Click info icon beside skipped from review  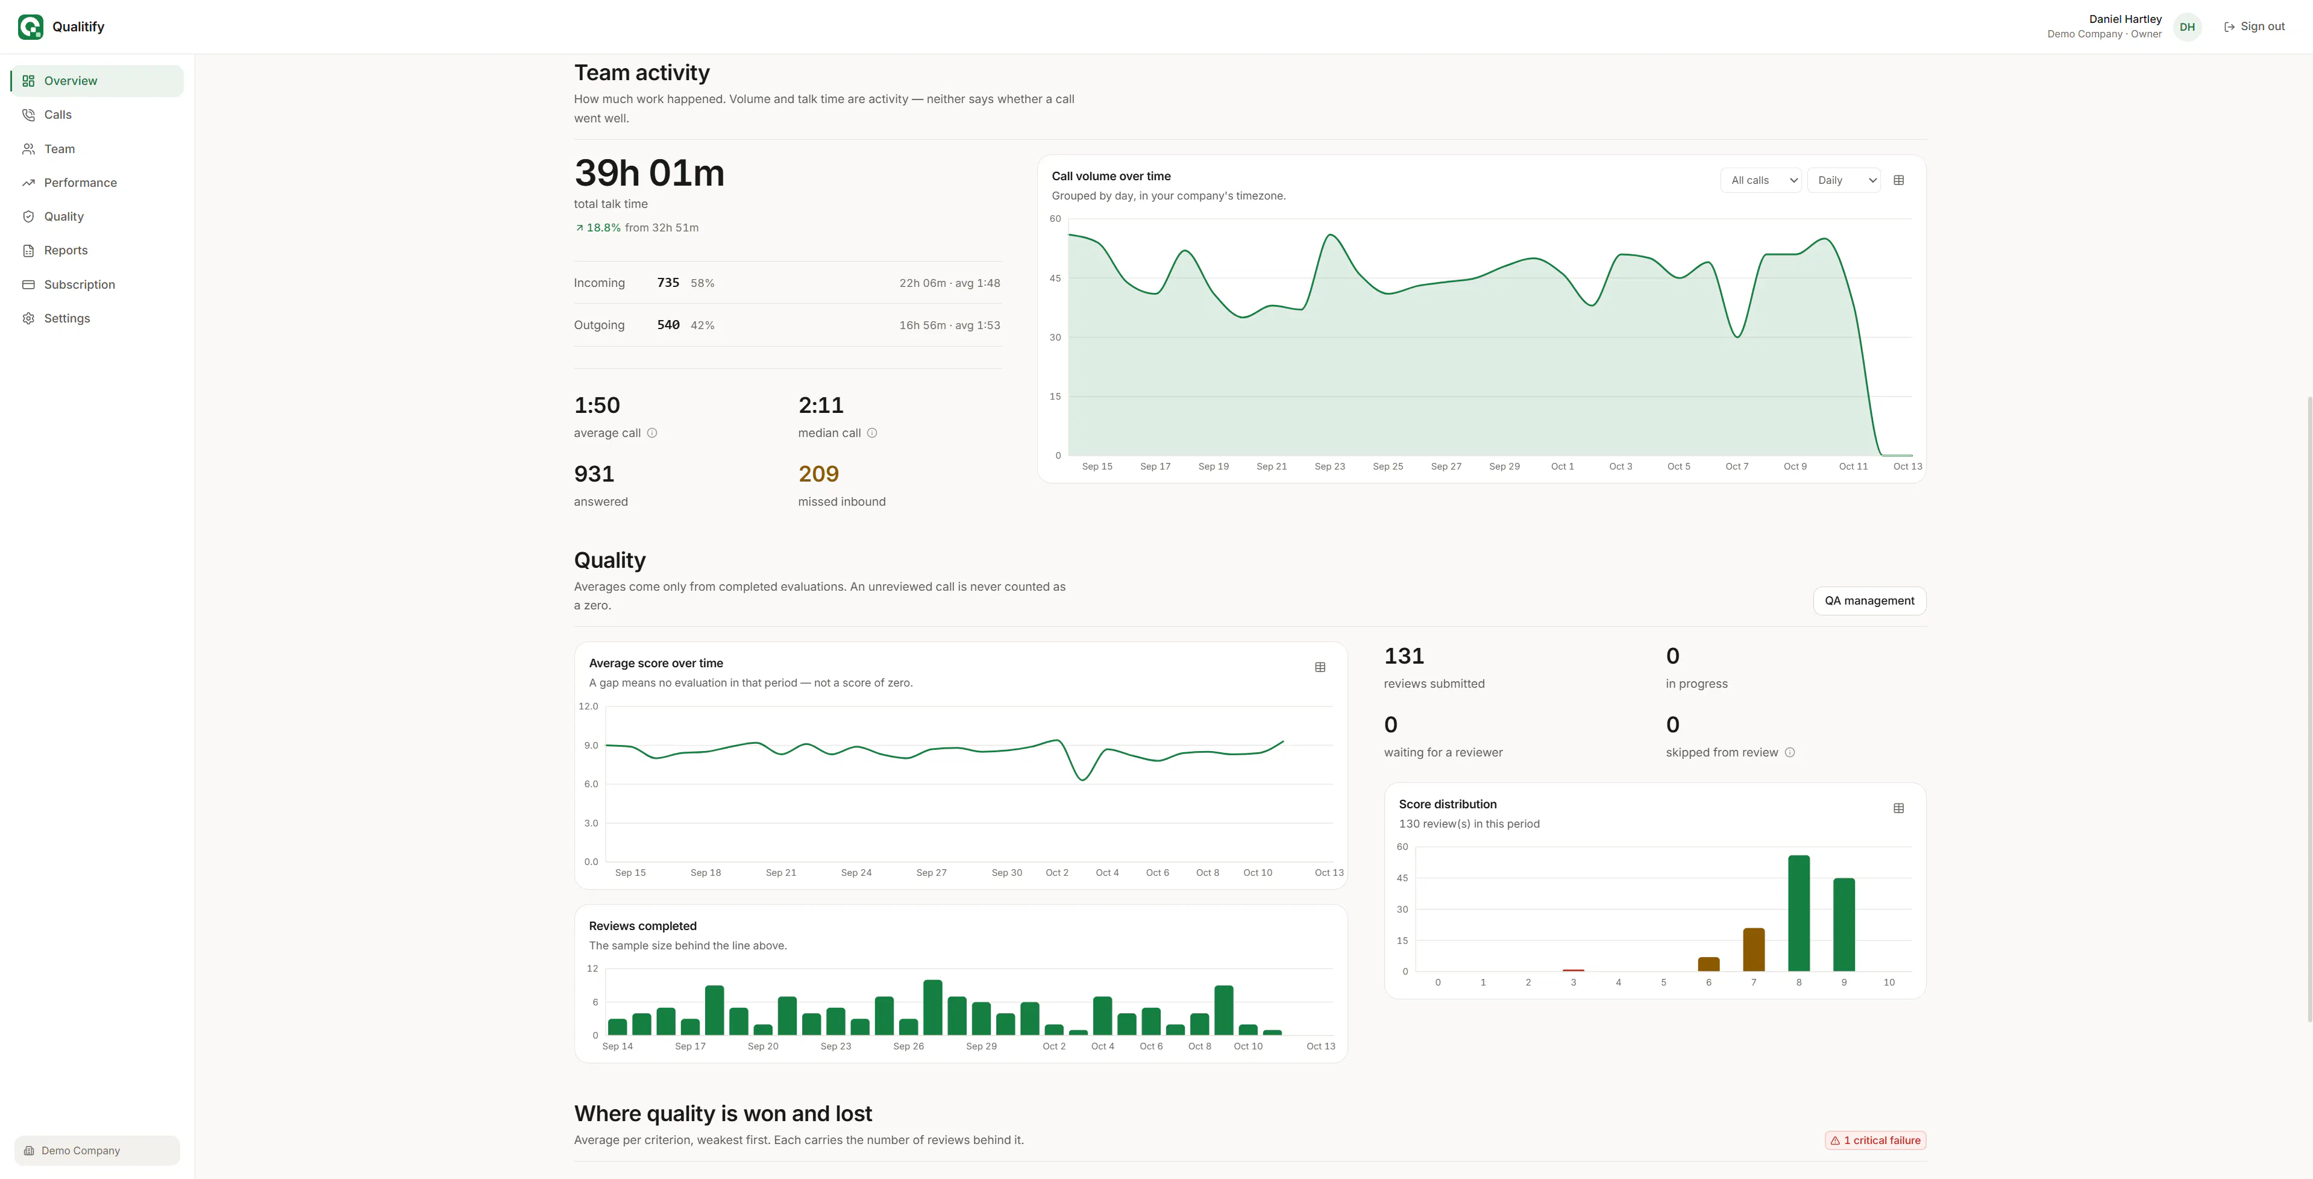1789,752
